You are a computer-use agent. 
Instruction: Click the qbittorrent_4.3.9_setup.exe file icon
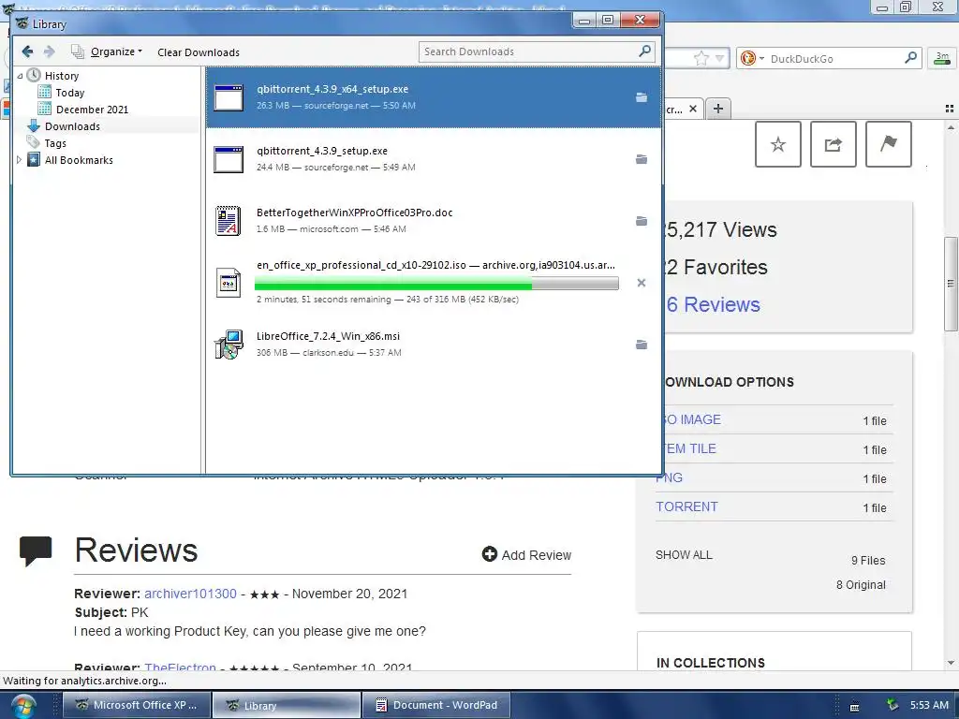(229, 159)
